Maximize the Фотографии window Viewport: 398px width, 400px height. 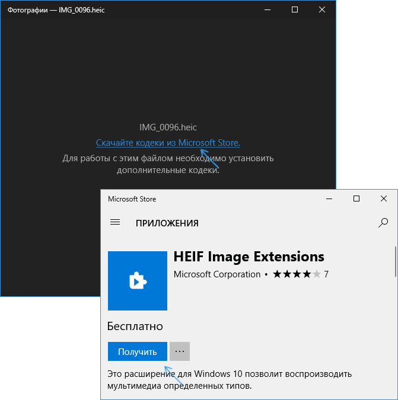[x=295, y=9]
